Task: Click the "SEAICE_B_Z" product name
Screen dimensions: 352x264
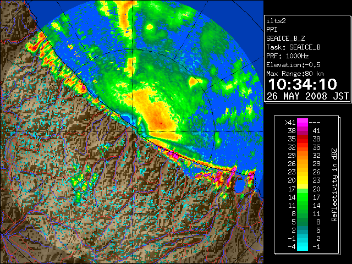Action: point(285,38)
